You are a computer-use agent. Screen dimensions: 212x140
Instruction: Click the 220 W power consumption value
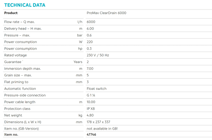(x=90, y=42)
